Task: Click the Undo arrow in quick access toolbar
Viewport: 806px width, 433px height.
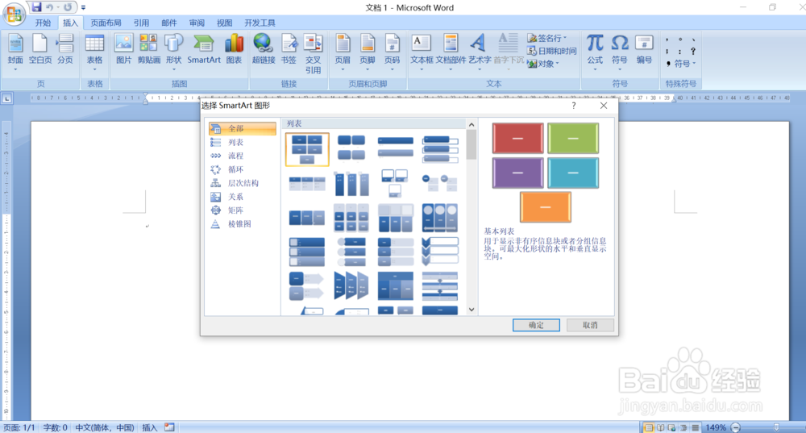Action: click(x=50, y=7)
